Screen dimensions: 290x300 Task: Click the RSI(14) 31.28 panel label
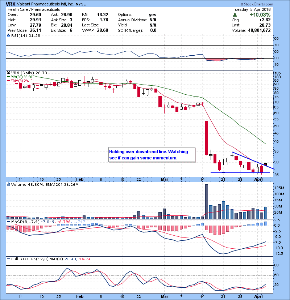coord(26,35)
